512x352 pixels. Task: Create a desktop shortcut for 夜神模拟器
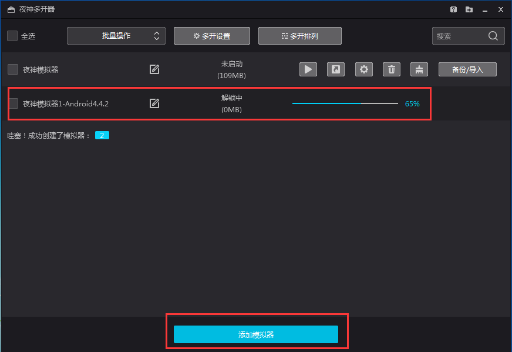(x=335, y=69)
